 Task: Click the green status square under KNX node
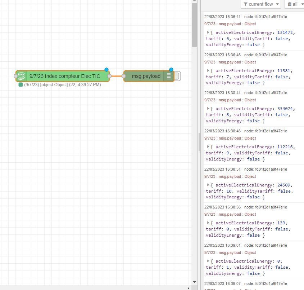21,85
